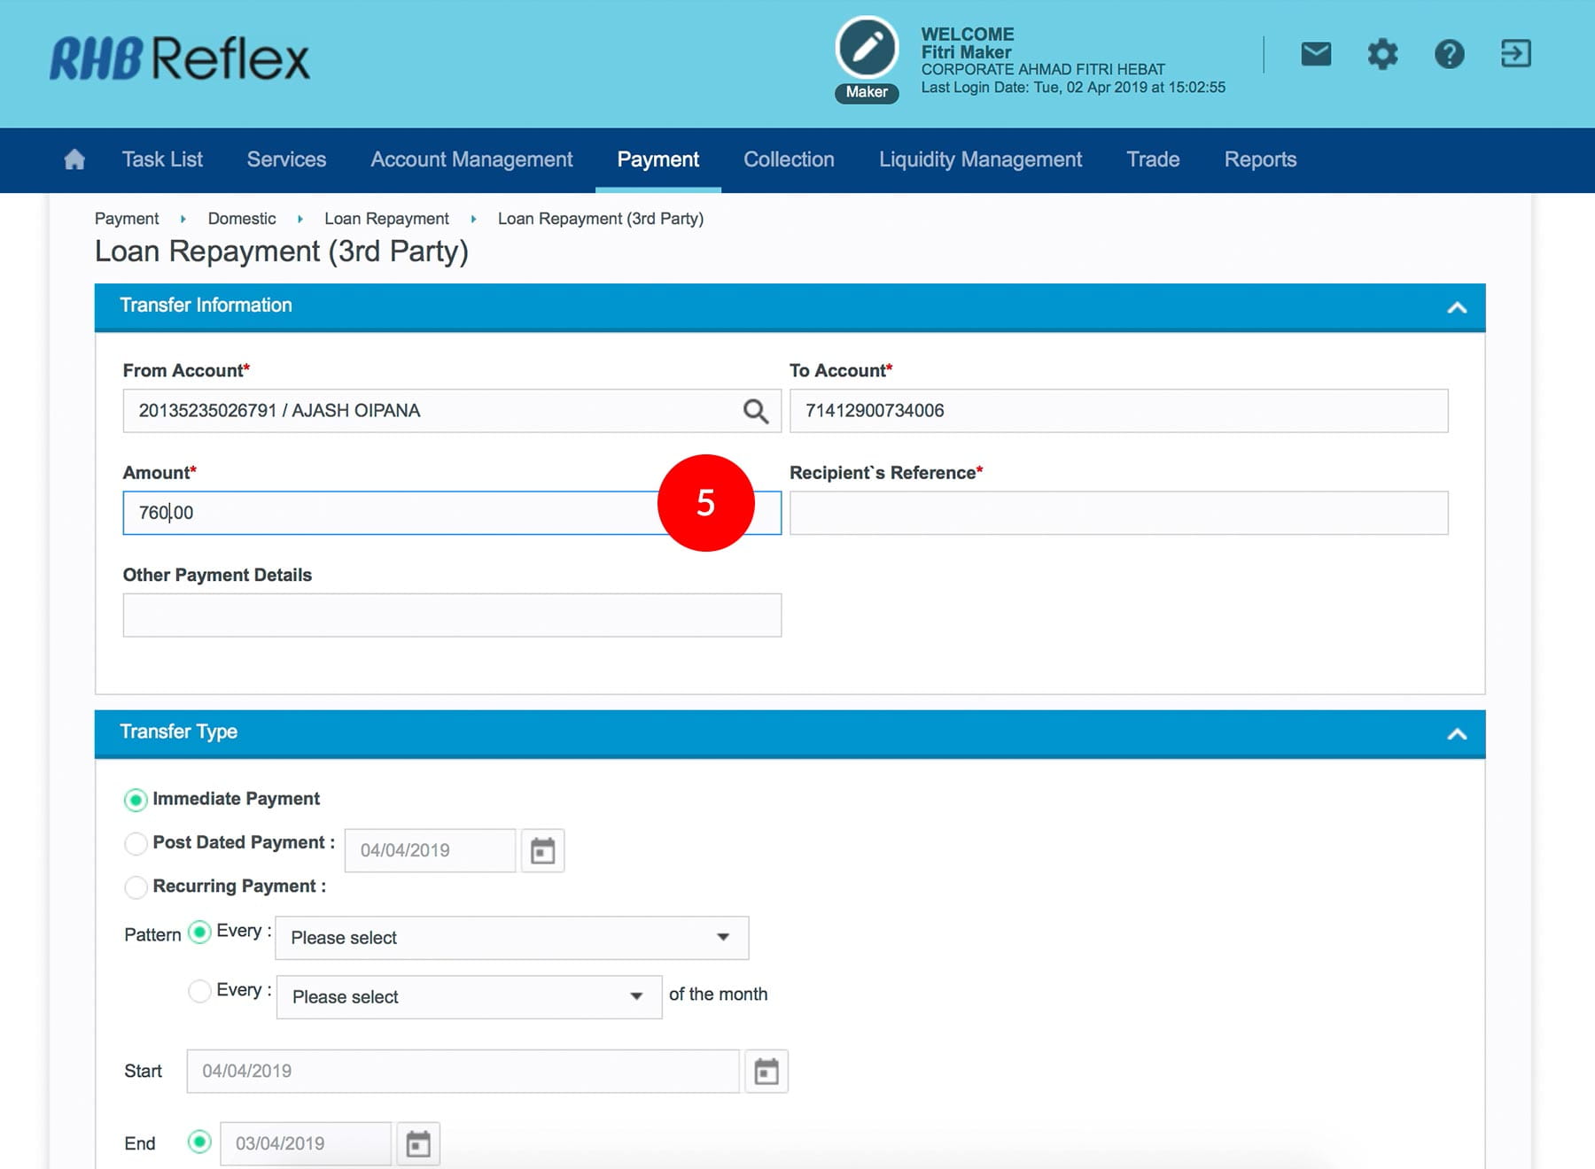Collapse the Transfer Information section
The image size is (1595, 1169).
[x=1457, y=307]
